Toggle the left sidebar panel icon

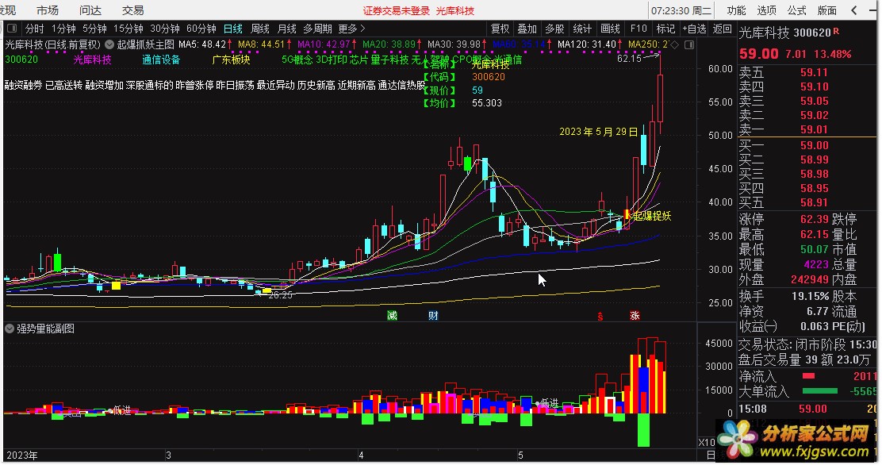[12, 28]
